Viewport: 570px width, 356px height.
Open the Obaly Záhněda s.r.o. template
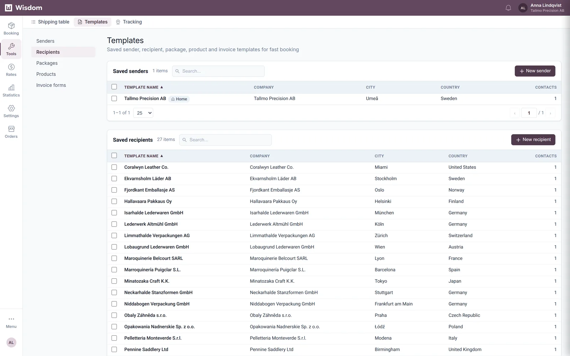tap(145, 315)
